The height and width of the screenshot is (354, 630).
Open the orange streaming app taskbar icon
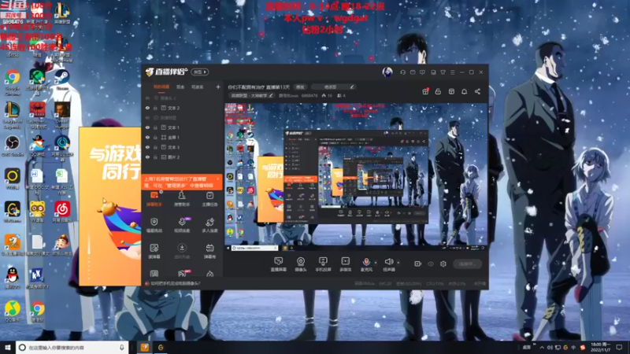coord(145,347)
